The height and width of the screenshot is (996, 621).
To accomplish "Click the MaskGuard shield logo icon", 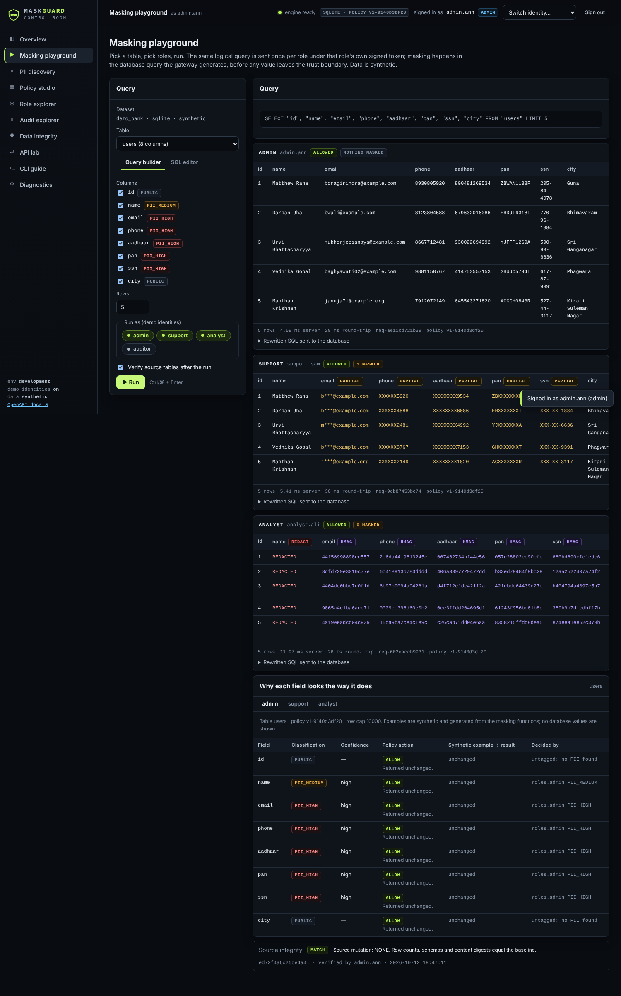I will click(x=14, y=15).
